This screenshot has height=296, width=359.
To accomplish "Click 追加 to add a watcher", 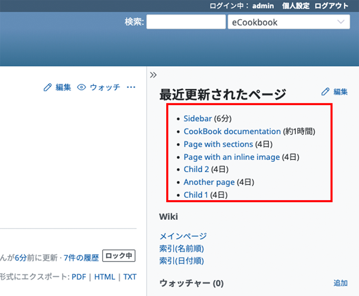I will coord(340,283).
